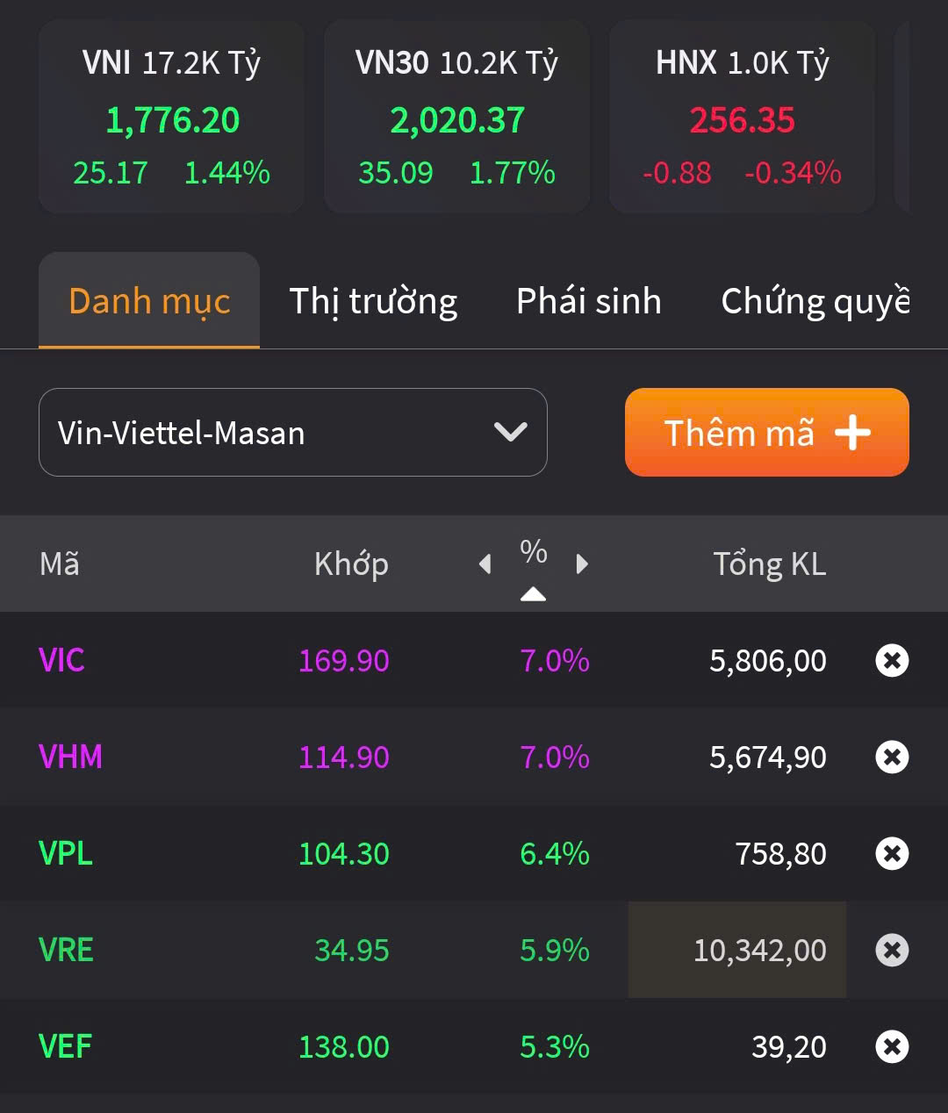Switch to the Thị trường tab
This screenshot has height=1113, width=948.
point(373,301)
